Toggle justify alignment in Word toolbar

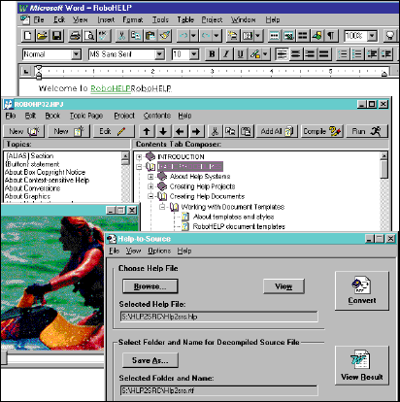tap(324, 54)
